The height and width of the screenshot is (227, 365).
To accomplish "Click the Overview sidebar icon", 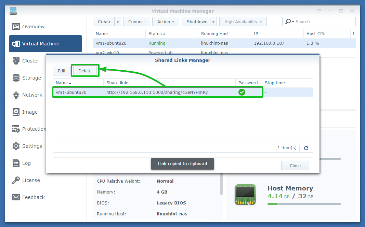I will tap(16, 27).
